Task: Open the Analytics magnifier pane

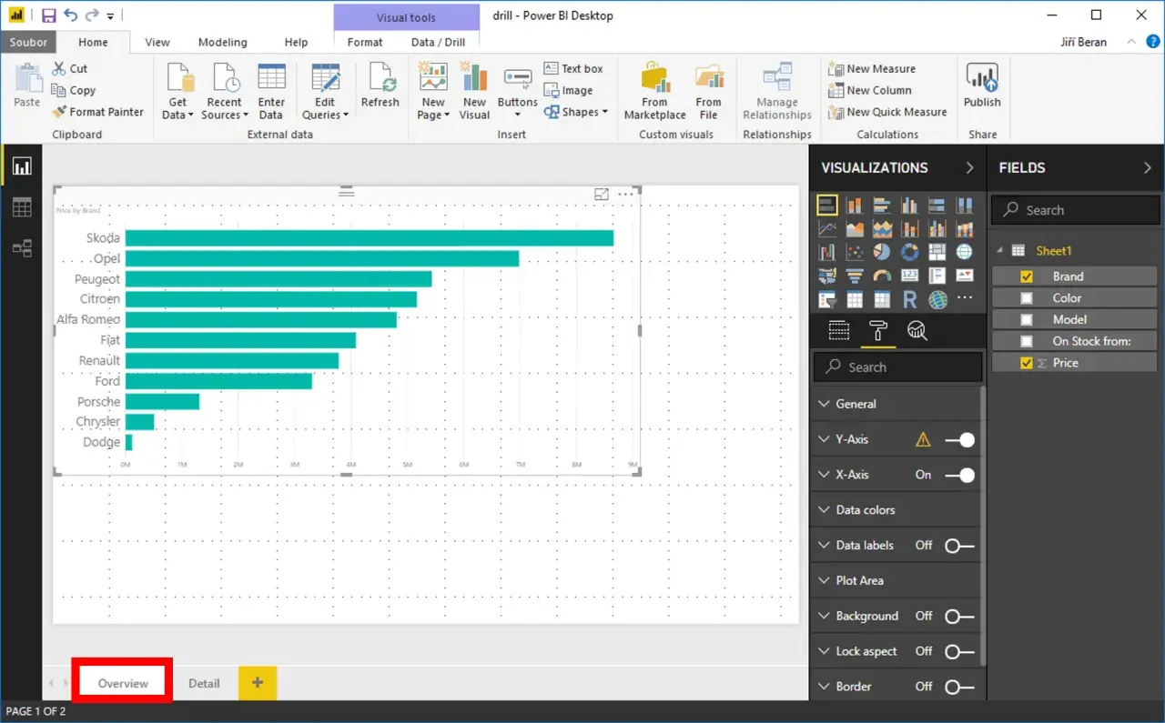Action: [x=917, y=331]
